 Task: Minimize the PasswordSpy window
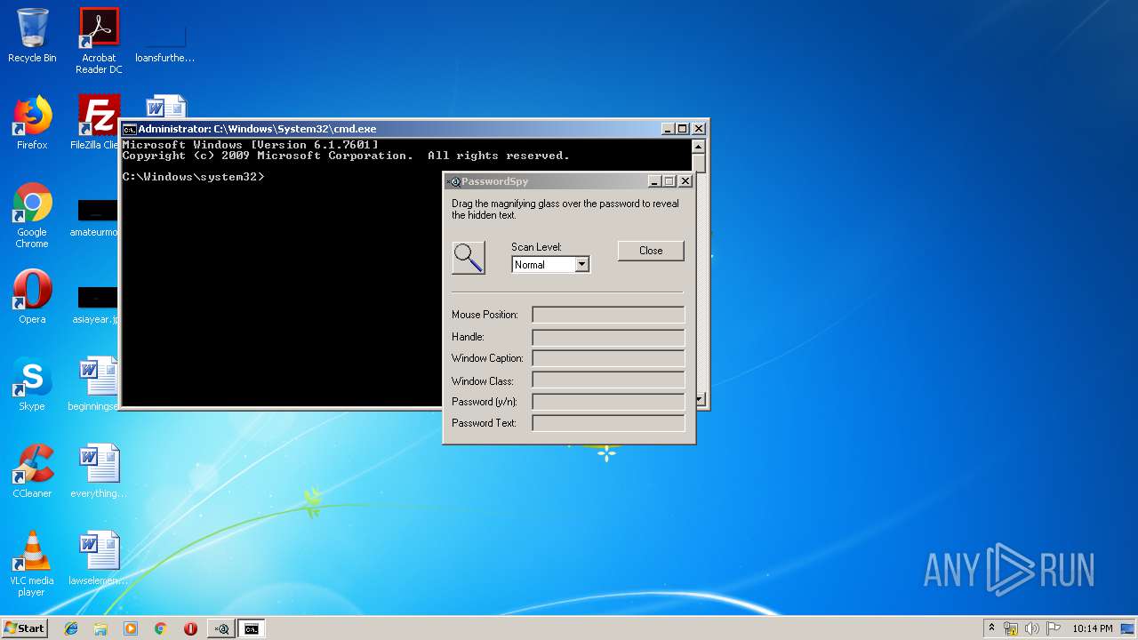pyautogui.click(x=654, y=181)
